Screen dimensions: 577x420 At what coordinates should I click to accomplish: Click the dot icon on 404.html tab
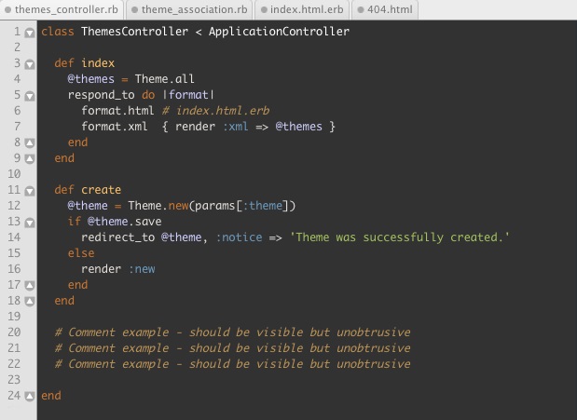point(361,10)
